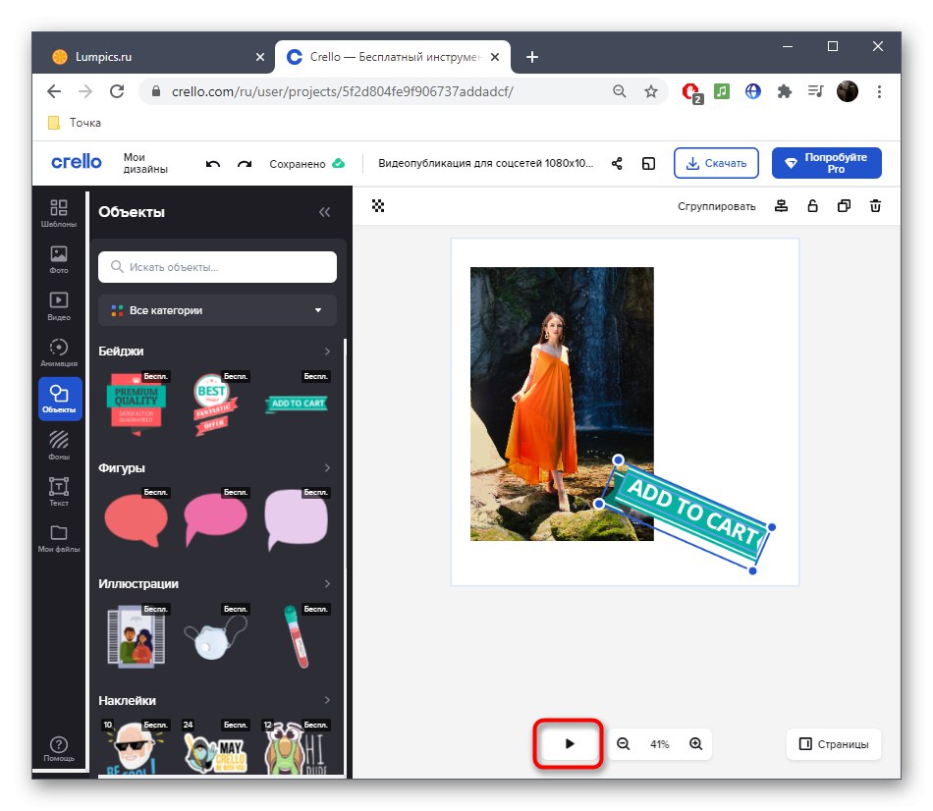Open the resize design icon
This screenshot has height=811, width=933.
click(648, 164)
